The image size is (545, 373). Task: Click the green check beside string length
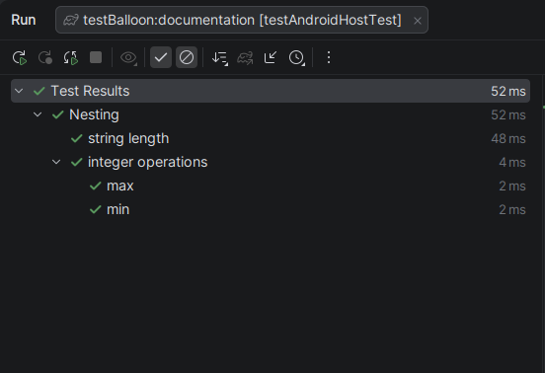pos(76,138)
